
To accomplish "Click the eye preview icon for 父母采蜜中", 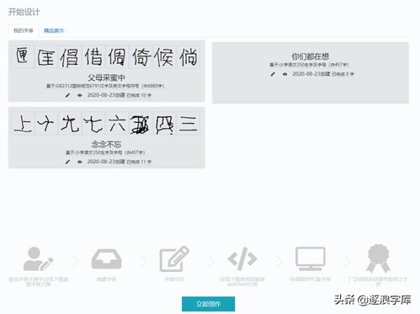I will (x=80, y=95).
